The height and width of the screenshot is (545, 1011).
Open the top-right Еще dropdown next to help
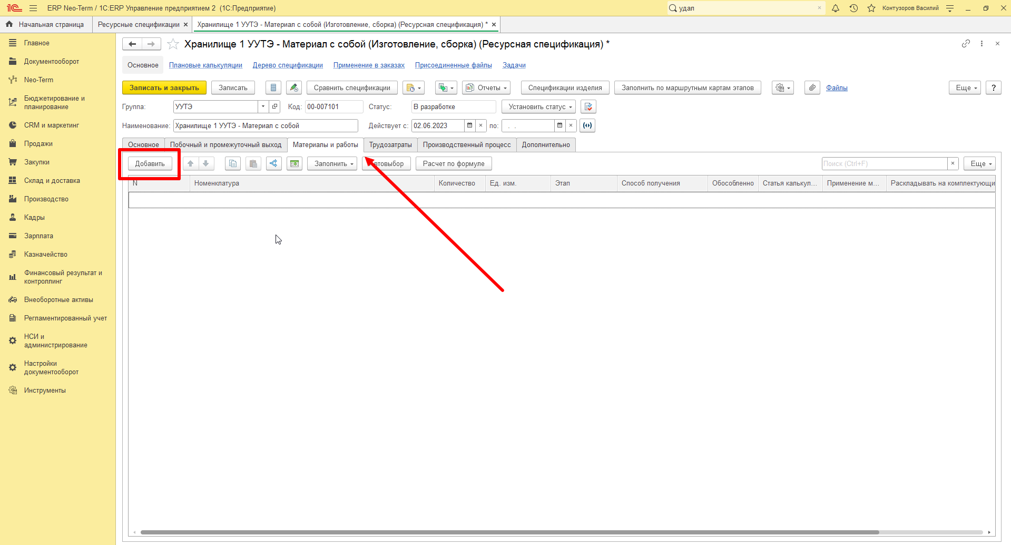965,87
